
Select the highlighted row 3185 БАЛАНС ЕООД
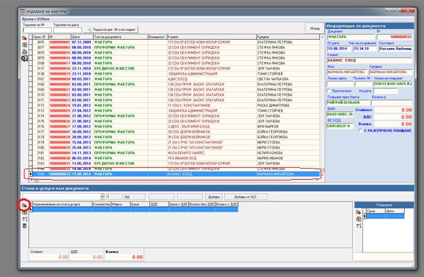176,174
